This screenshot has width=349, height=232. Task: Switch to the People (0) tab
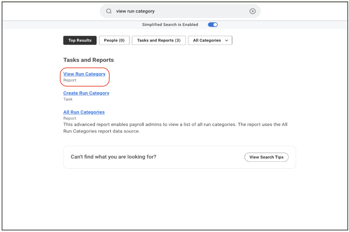(114, 40)
